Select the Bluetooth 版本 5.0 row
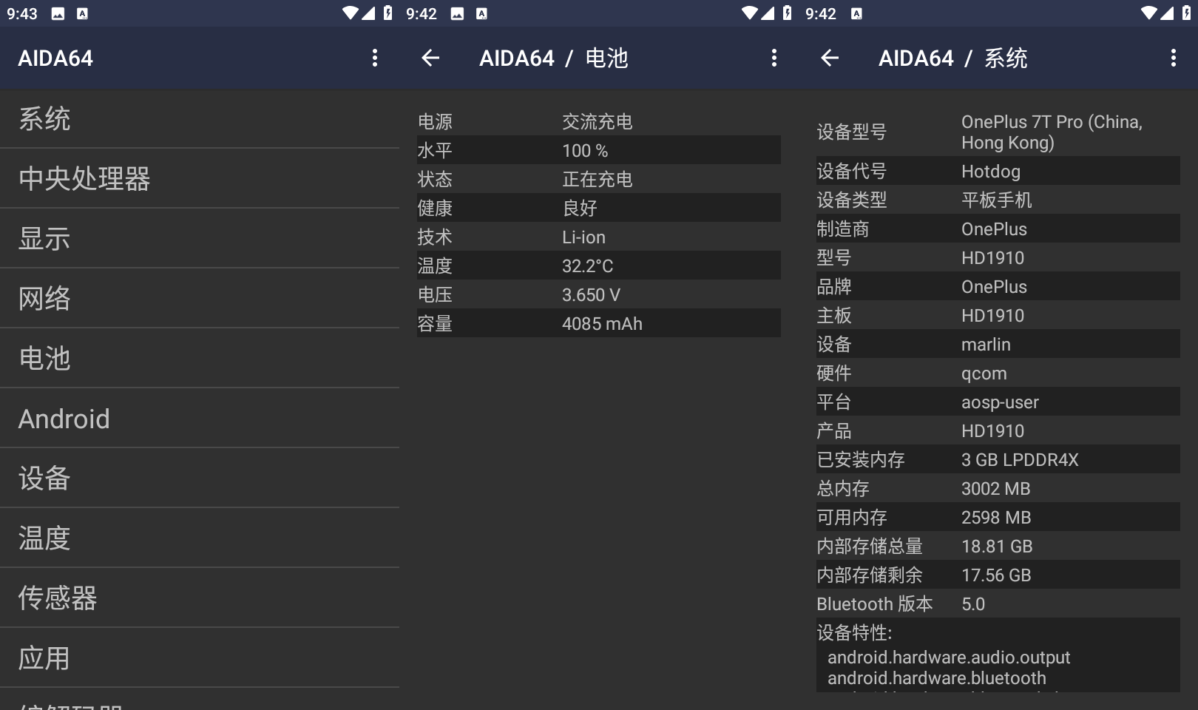Screen dimensions: 1198x710 click(998, 603)
